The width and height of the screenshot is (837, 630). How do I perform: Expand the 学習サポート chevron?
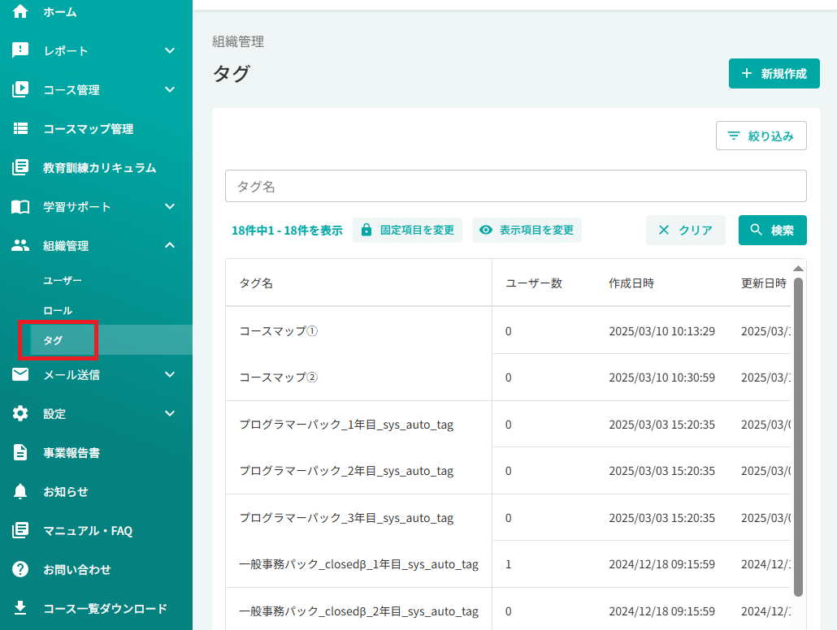(170, 206)
